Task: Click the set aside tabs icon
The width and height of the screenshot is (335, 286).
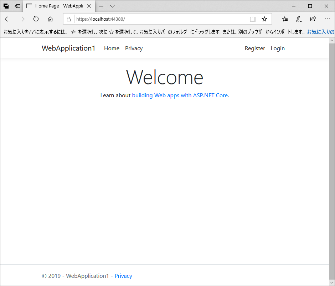Action: coord(6,6)
